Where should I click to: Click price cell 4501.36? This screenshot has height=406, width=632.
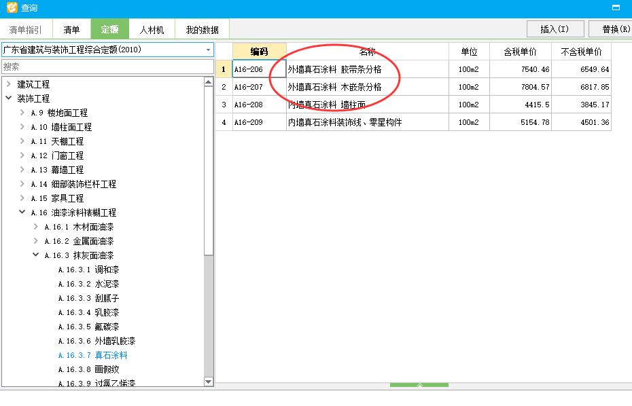coord(581,122)
